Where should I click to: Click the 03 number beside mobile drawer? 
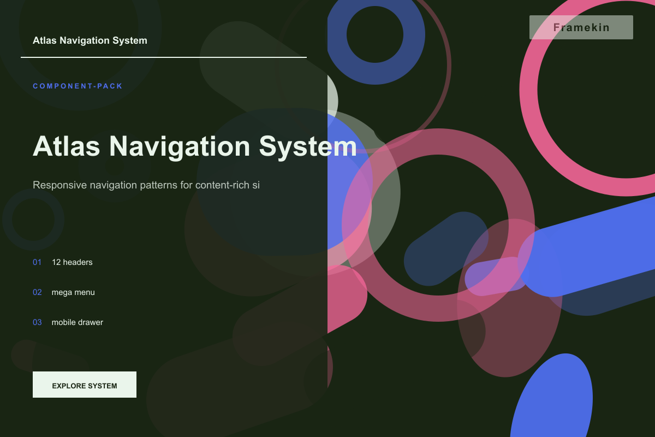[x=37, y=322]
